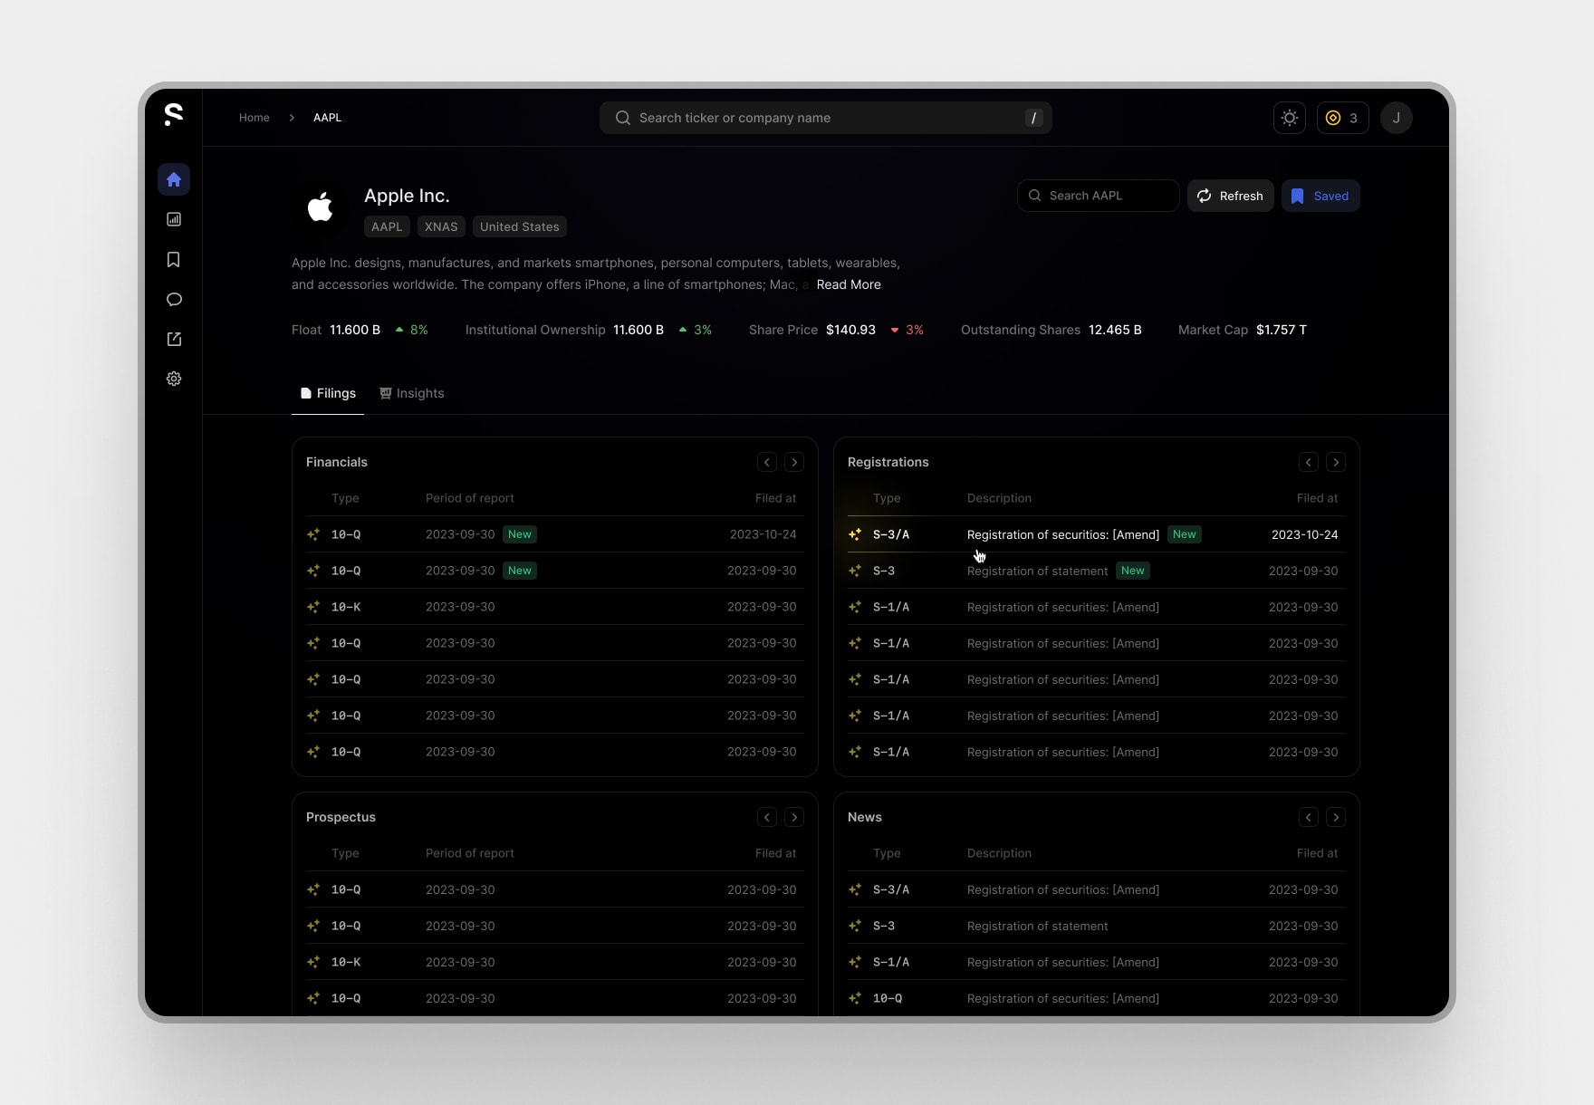The height and width of the screenshot is (1105, 1594).
Task: Click the Search AAPL field
Action: [1099, 196]
